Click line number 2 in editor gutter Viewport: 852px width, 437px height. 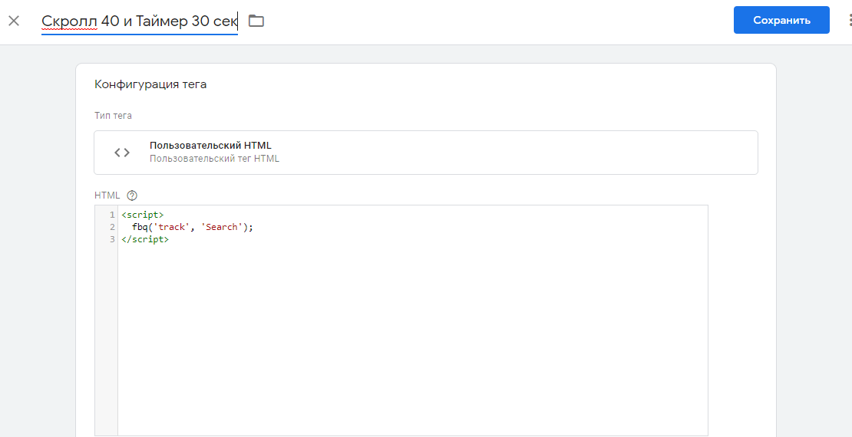click(x=112, y=227)
